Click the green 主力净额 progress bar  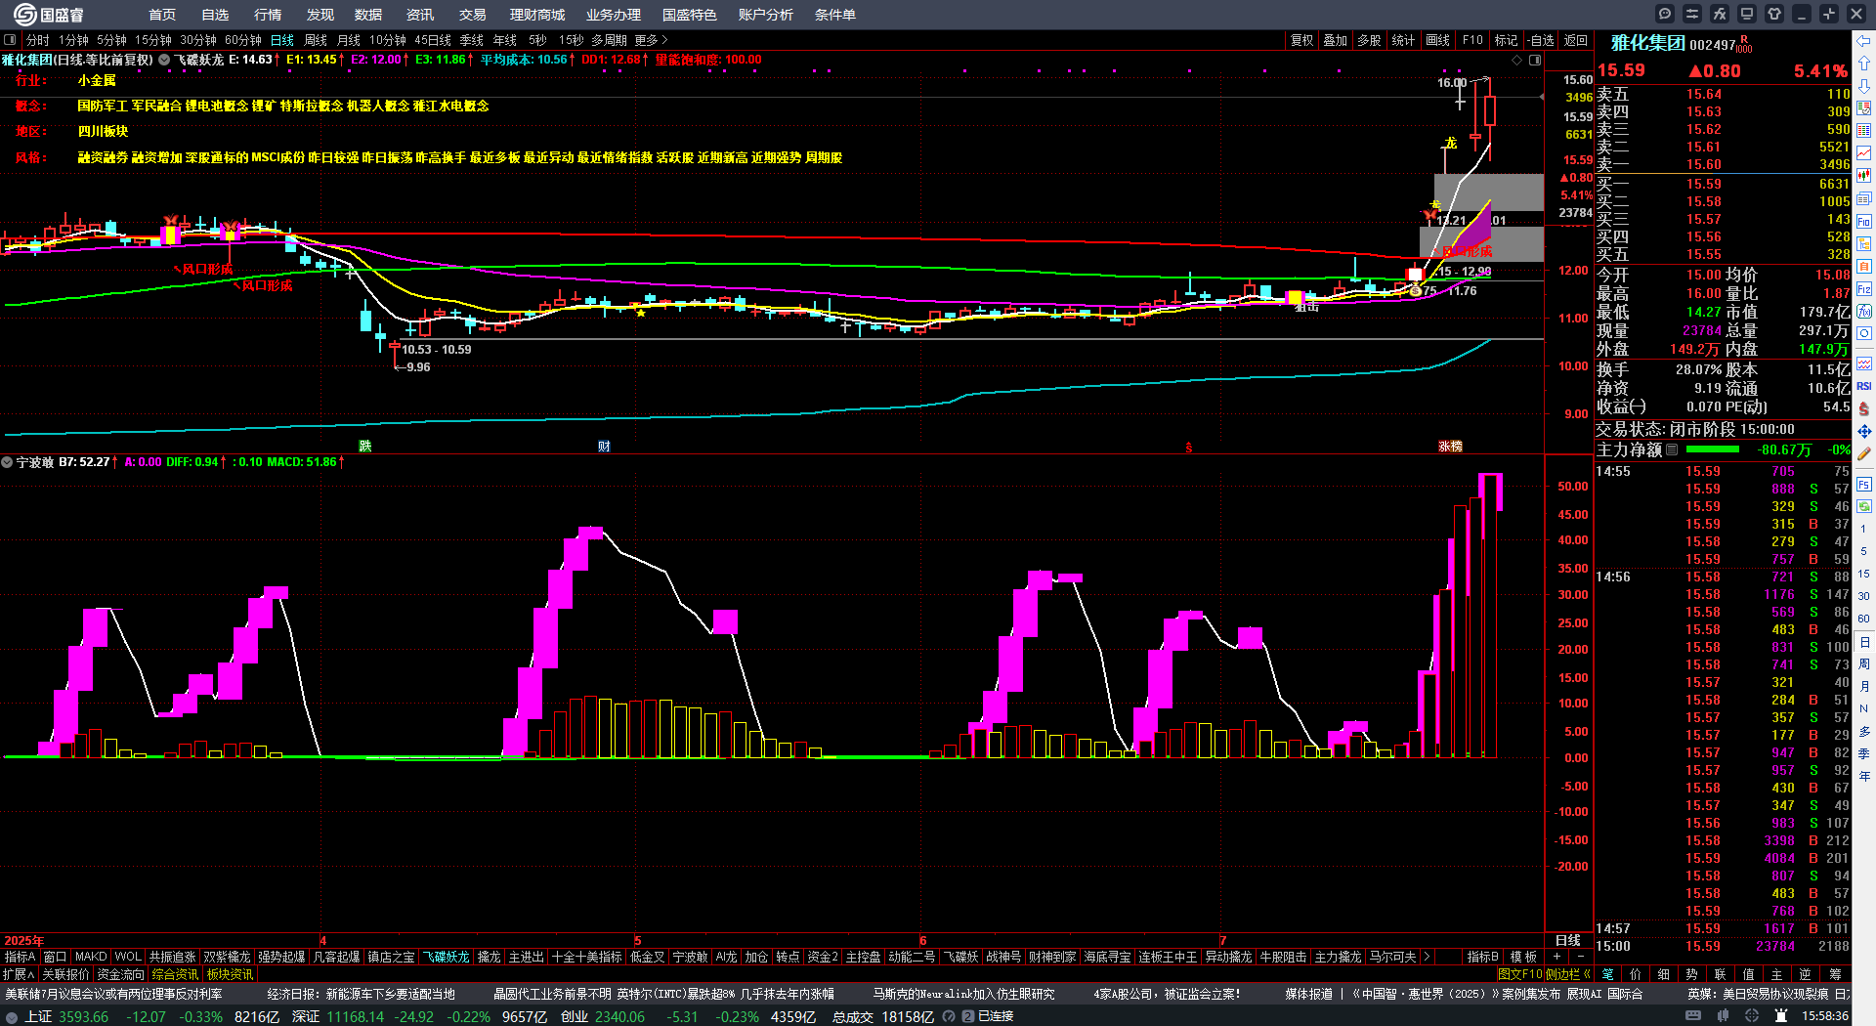[1713, 449]
